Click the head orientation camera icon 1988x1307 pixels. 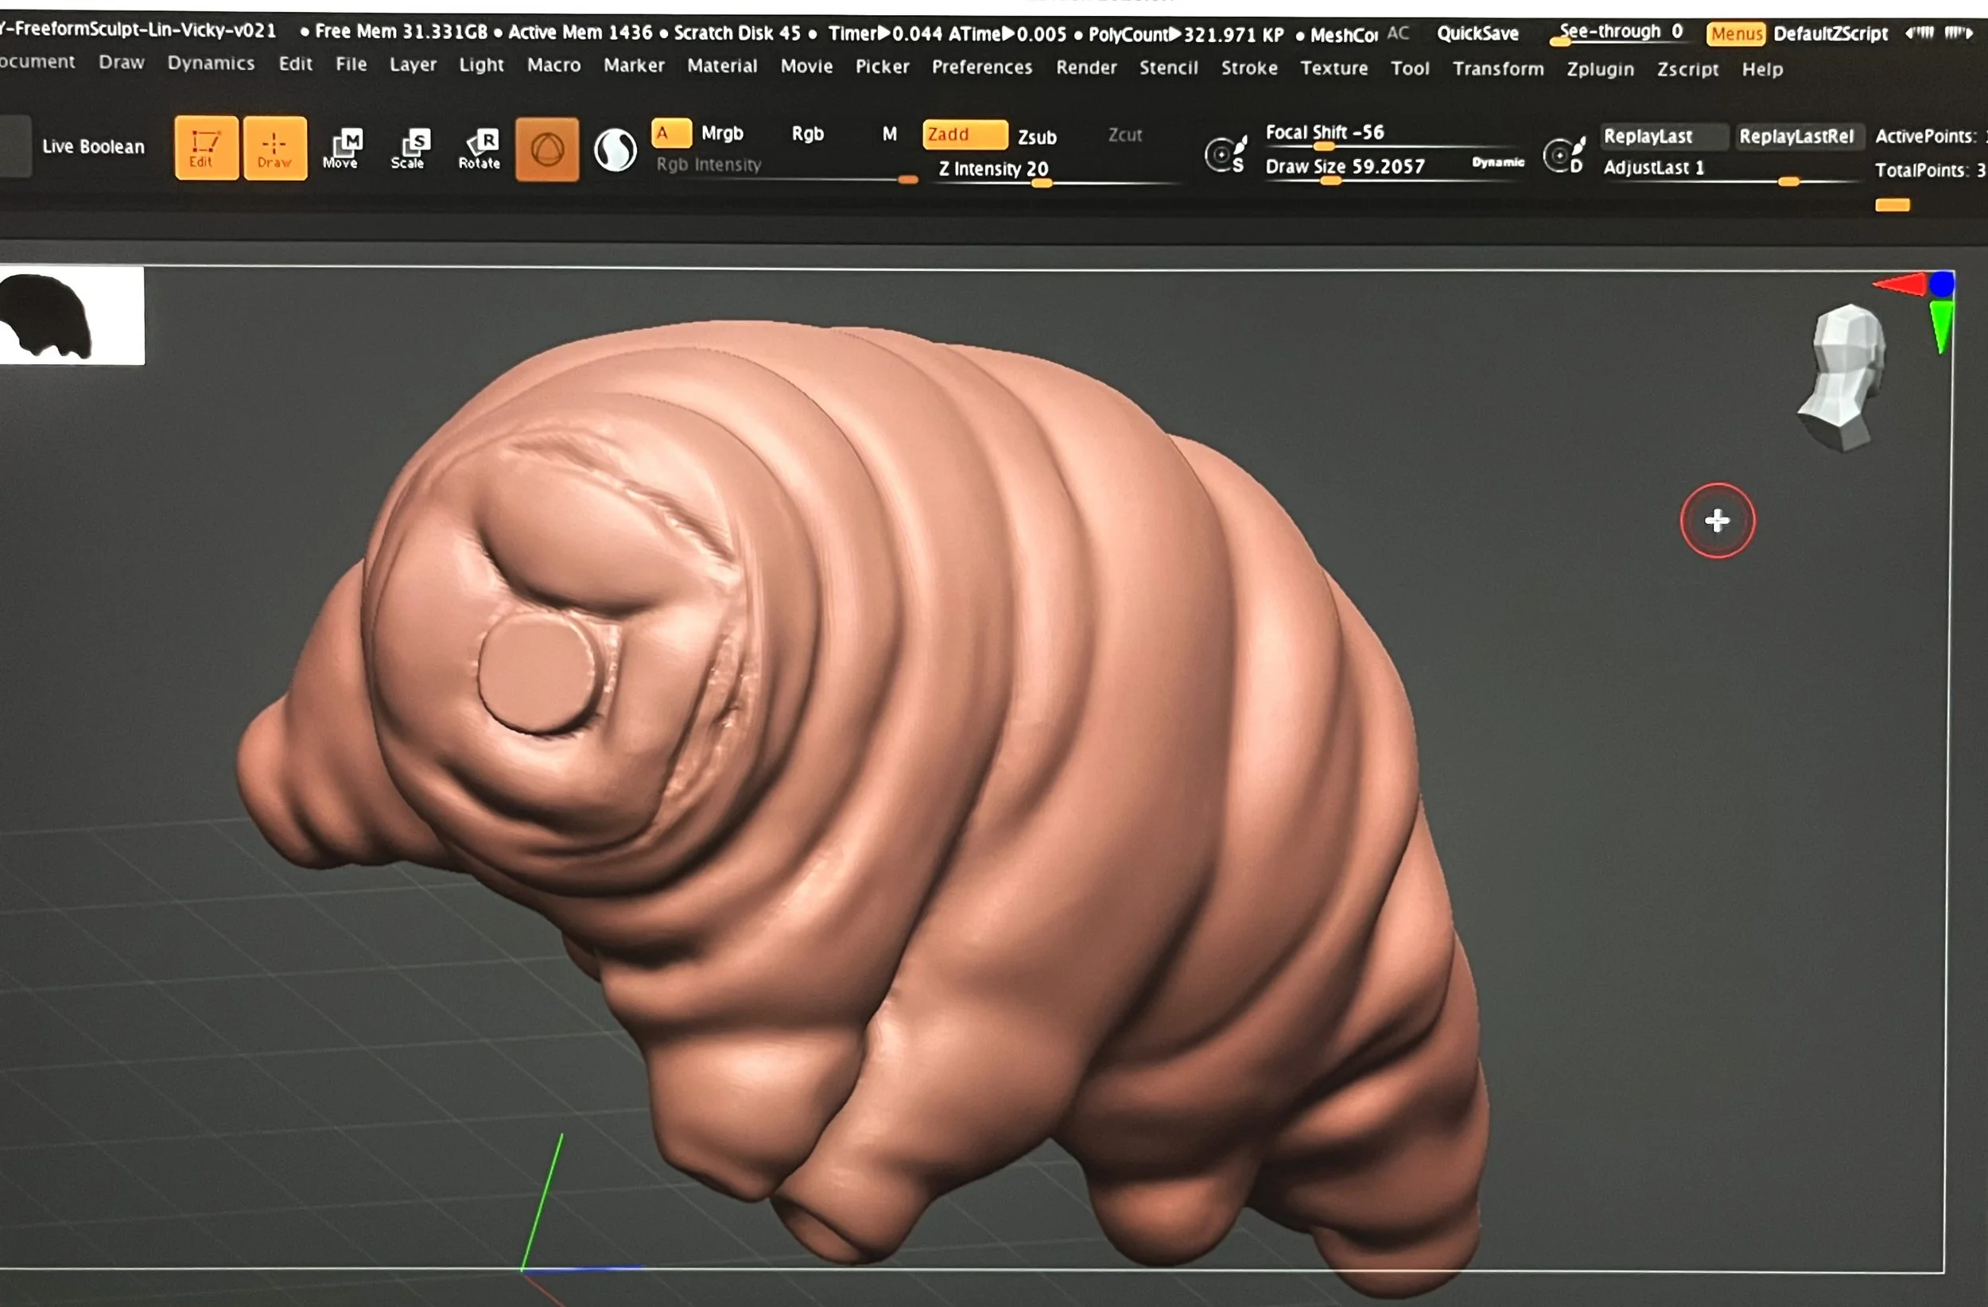(1842, 377)
